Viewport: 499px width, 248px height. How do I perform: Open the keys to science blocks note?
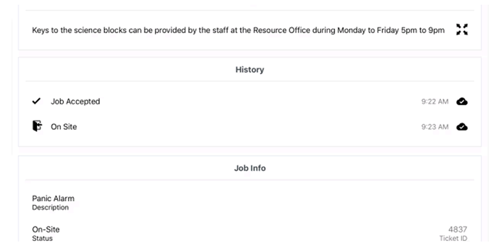[176, 30]
